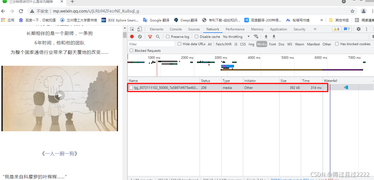374x180 pixels.
Task: Bookmark this page with star icon
Action: point(352,11)
